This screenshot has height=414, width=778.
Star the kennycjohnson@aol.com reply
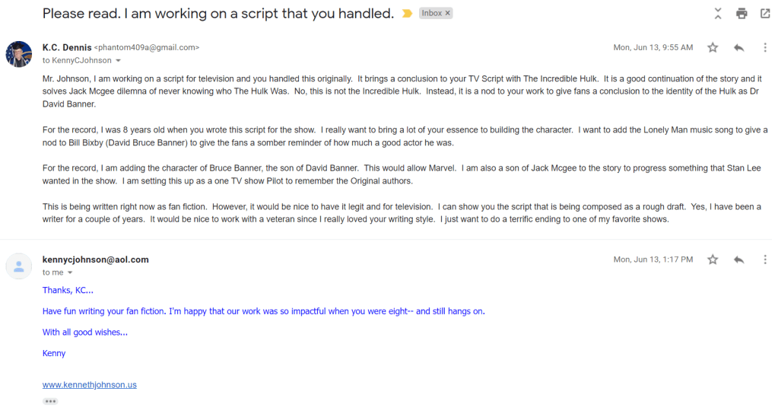(713, 260)
